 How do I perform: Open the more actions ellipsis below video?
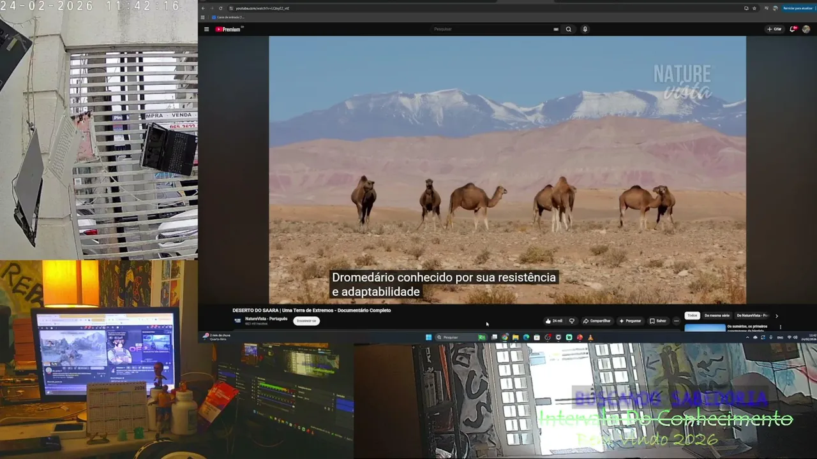pos(676,321)
